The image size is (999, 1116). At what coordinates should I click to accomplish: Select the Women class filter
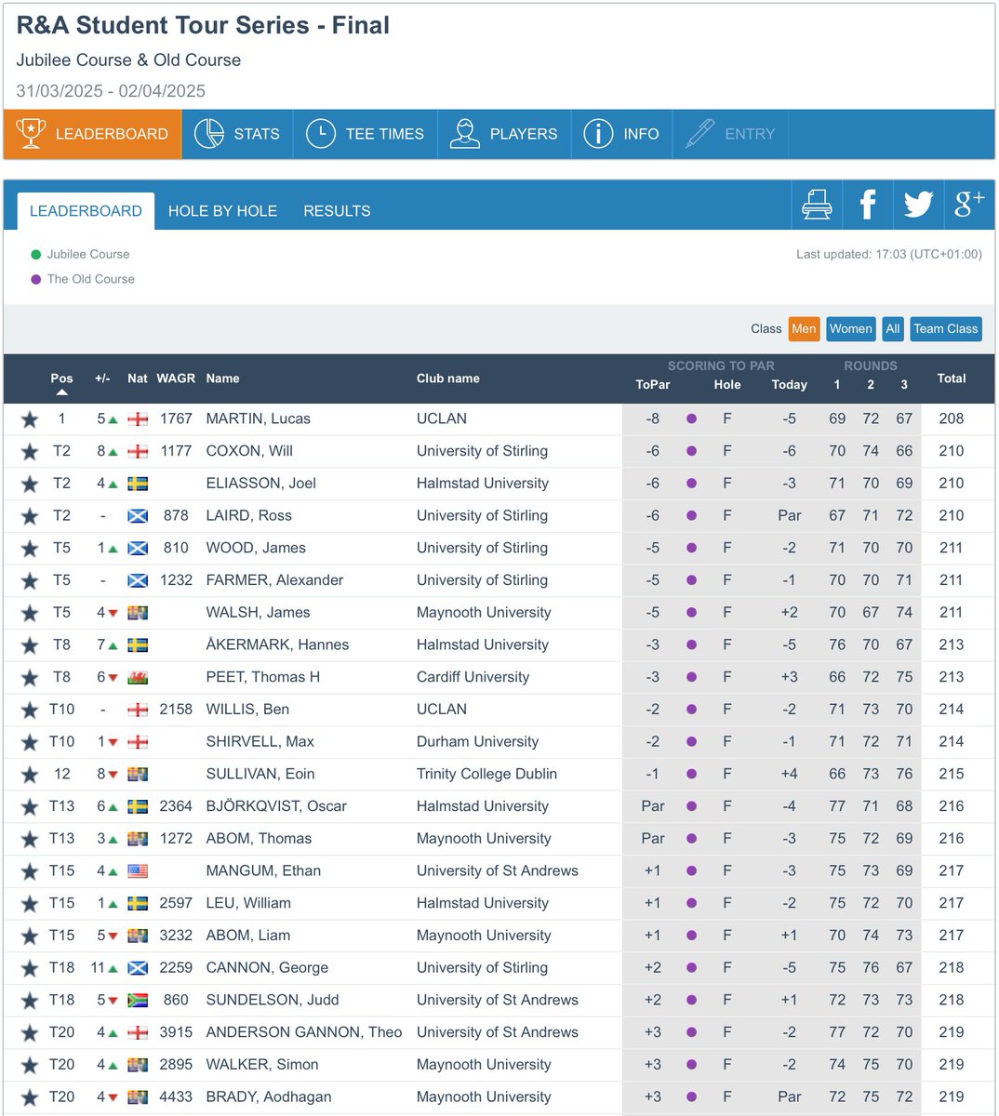pos(850,328)
